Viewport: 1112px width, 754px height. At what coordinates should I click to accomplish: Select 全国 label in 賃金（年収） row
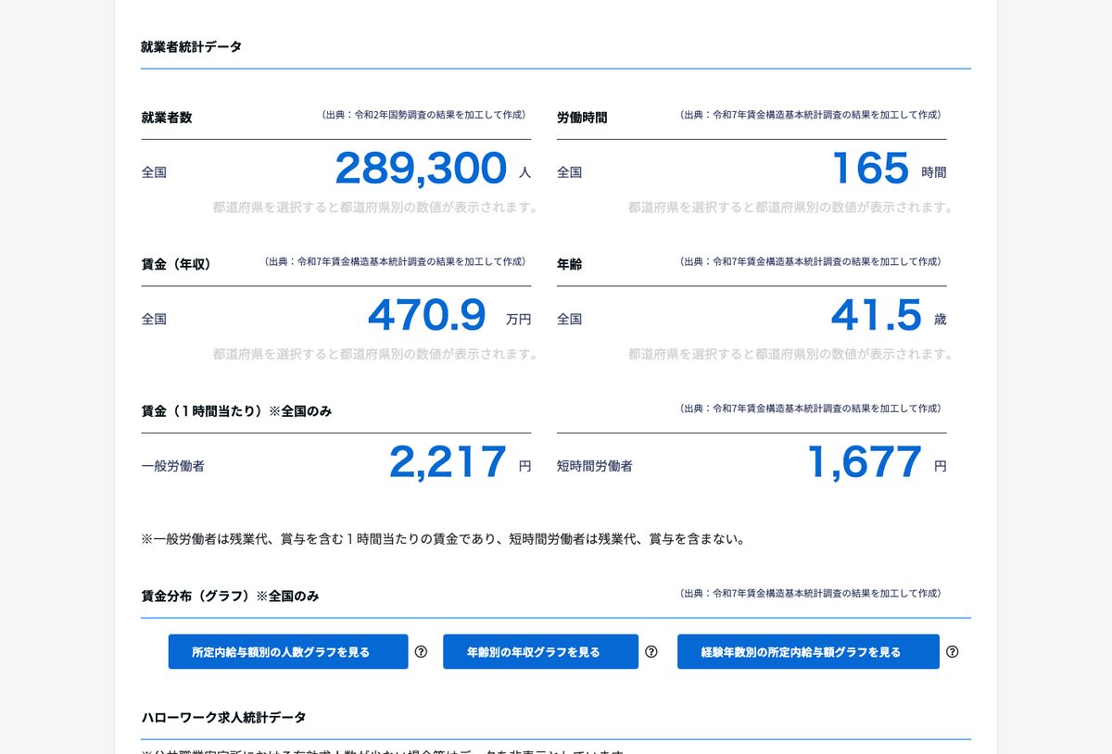pyautogui.click(x=154, y=319)
